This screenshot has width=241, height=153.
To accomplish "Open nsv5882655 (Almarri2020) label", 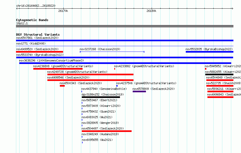I will (x=223, y=72).
